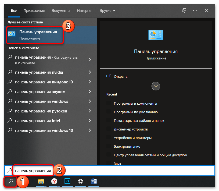The height and width of the screenshot is (191, 219).
Task: Select the Интернет tab
Action: 85,11
